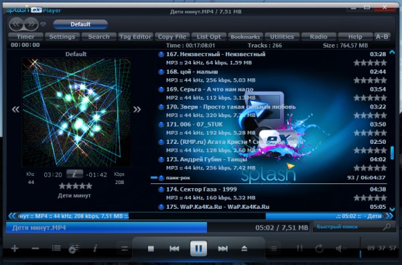Open the Bookmarks button
402x265 pixels.
pyautogui.click(x=245, y=37)
